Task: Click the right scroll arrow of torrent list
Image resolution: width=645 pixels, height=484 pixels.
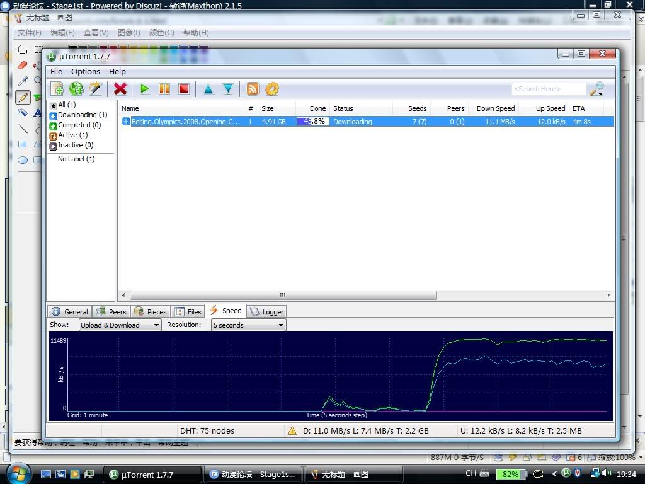Action: (609, 295)
